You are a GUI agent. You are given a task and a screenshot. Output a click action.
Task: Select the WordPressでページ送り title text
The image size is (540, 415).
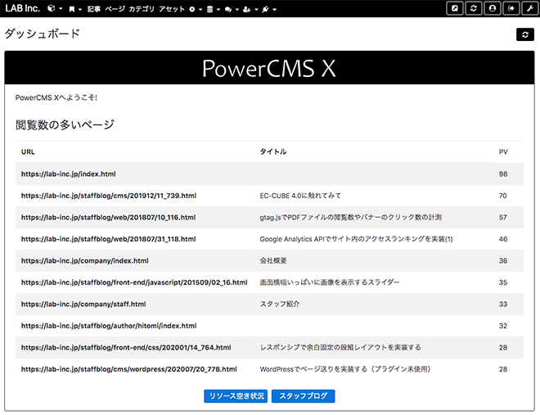[345, 369]
